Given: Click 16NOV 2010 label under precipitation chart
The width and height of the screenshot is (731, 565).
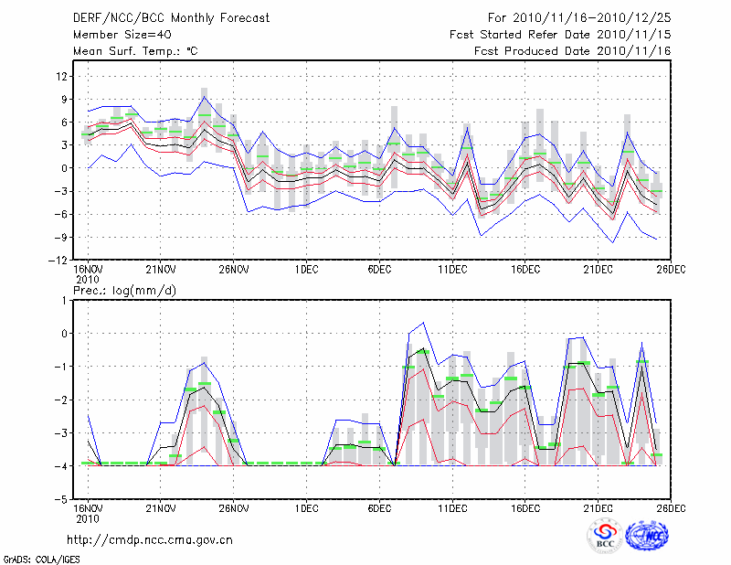Looking at the screenshot, I should (x=87, y=512).
